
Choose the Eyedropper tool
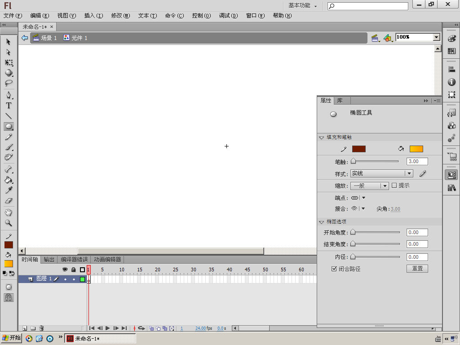9,190
